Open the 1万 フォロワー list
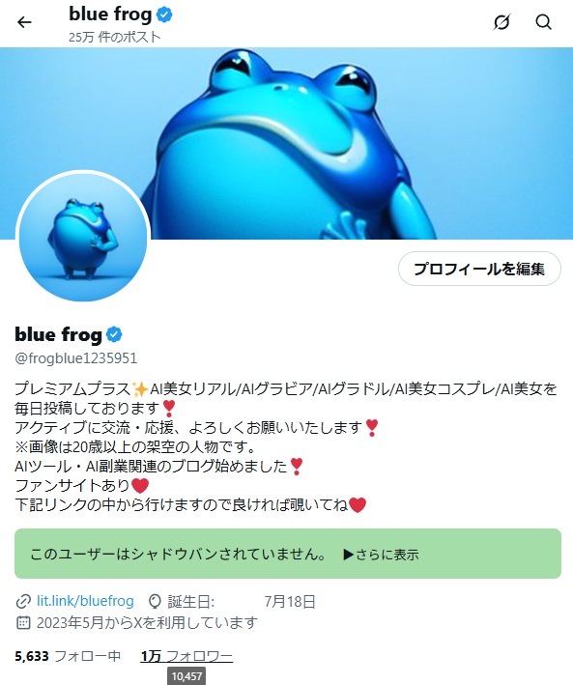Viewport: 573px width, 685px height. (x=186, y=656)
